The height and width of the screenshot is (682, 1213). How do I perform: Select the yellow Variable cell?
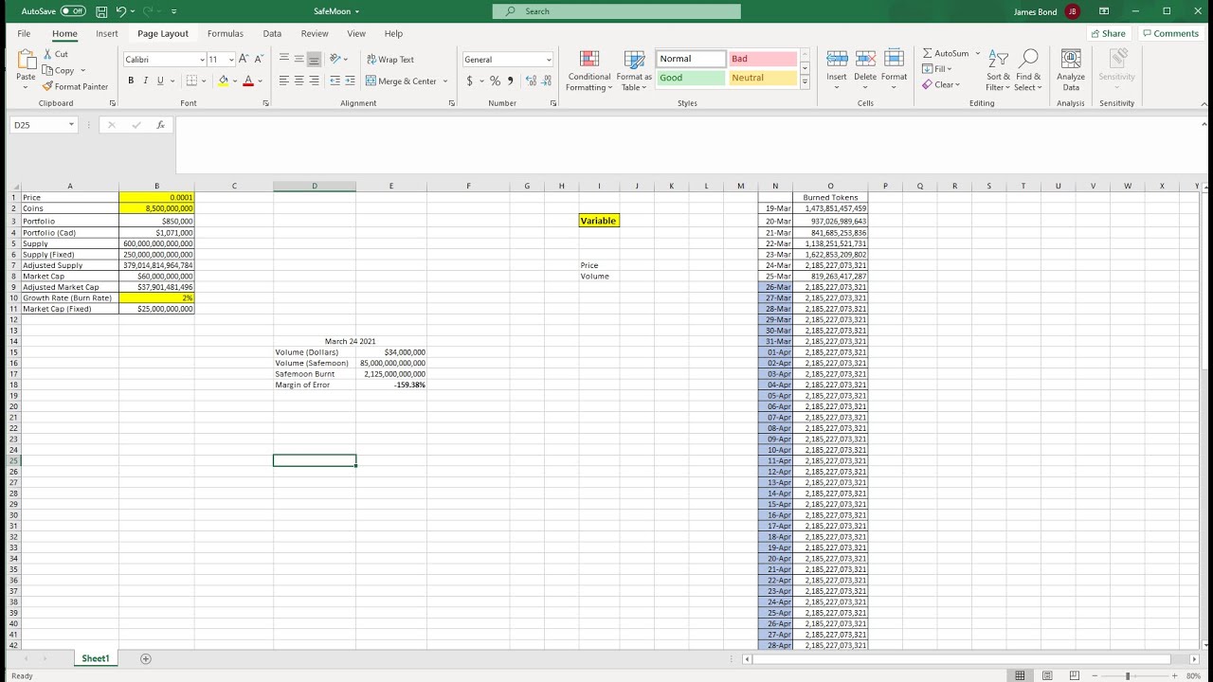pos(599,221)
